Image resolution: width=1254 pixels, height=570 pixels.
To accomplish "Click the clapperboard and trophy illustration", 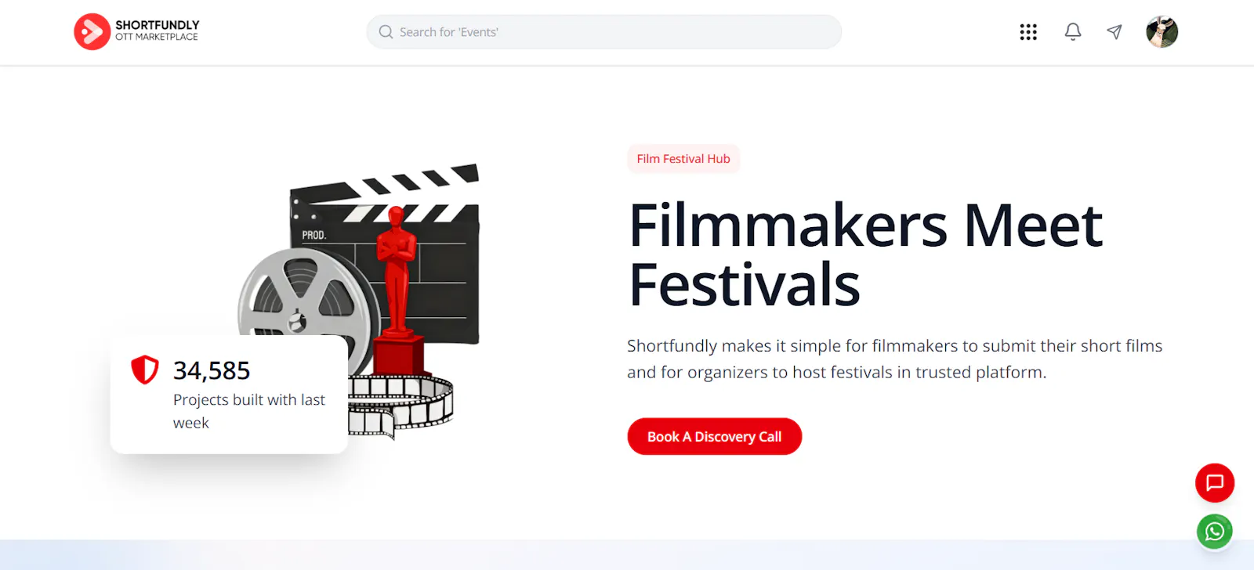I will [x=359, y=301].
